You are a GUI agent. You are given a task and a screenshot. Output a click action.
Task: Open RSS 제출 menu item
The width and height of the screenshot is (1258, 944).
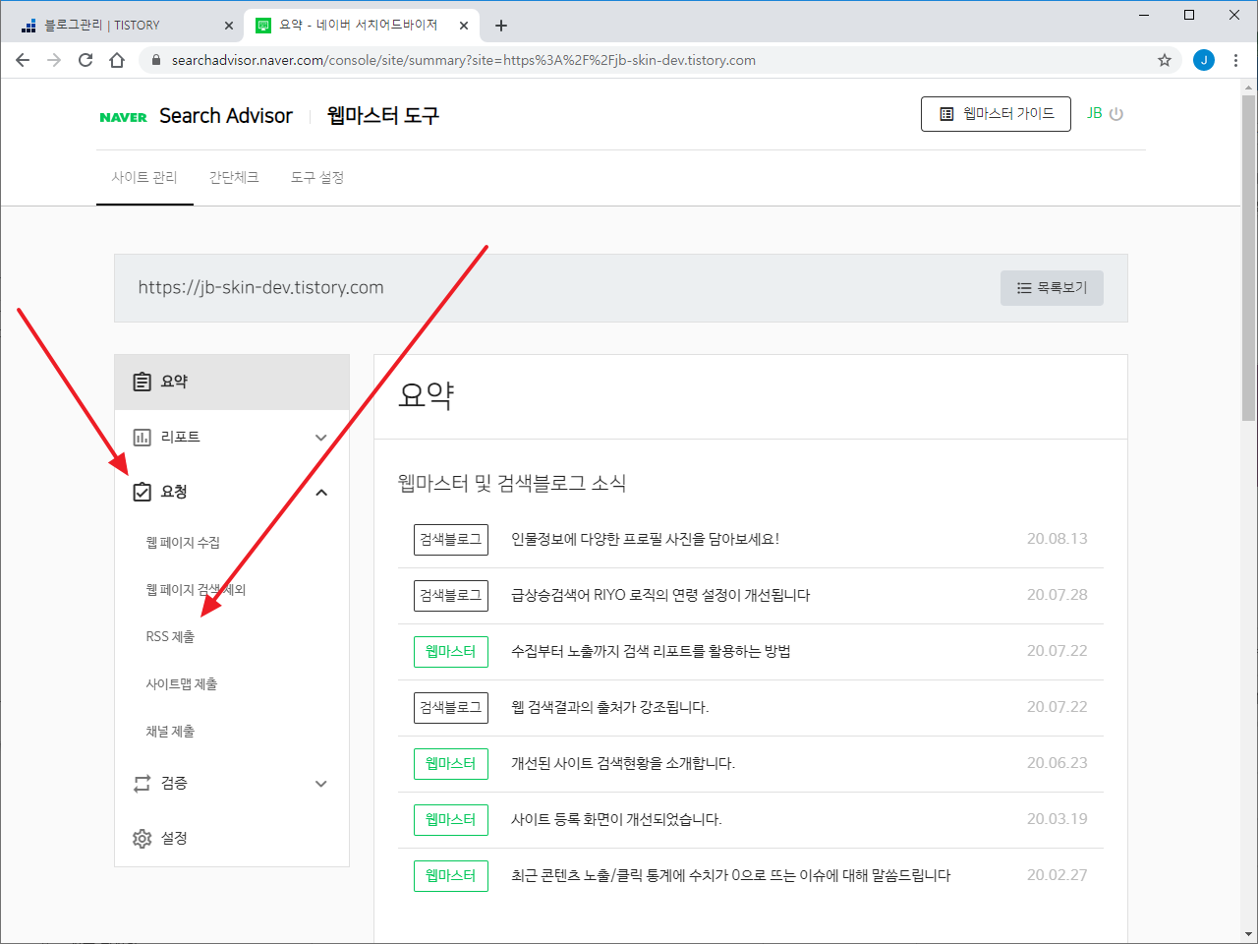170,637
